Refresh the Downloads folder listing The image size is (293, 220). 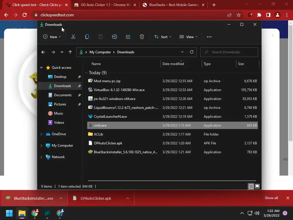(x=192, y=52)
